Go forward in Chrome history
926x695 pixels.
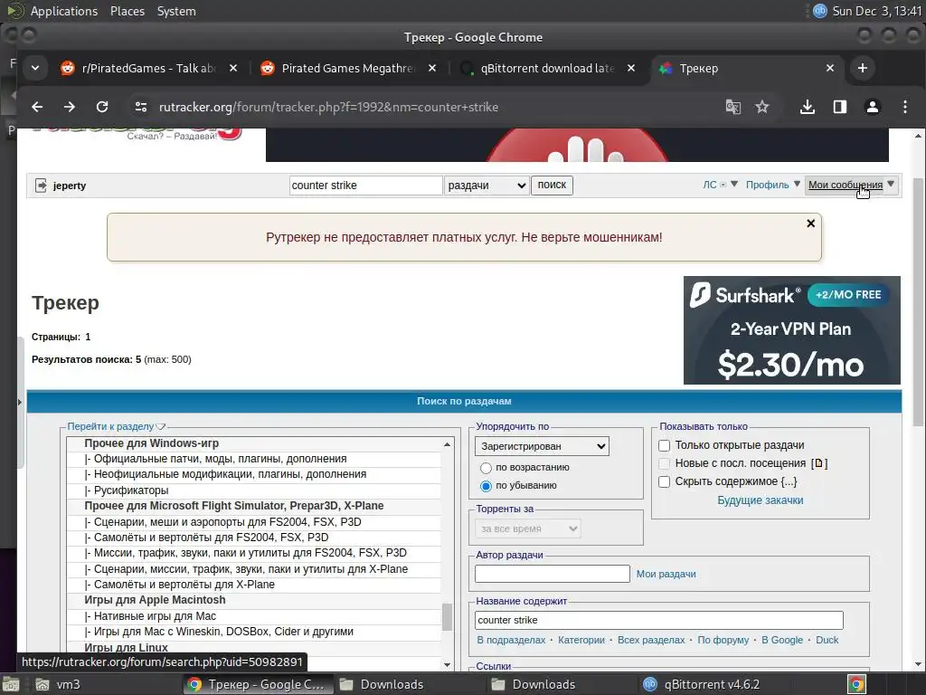click(x=69, y=107)
